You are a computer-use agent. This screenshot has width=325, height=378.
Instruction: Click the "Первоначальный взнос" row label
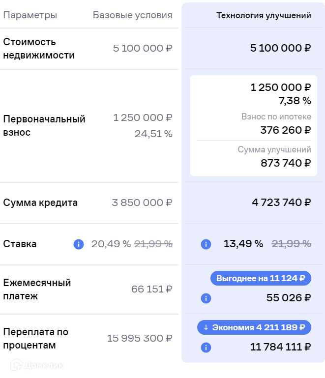[x=44, y=126]
